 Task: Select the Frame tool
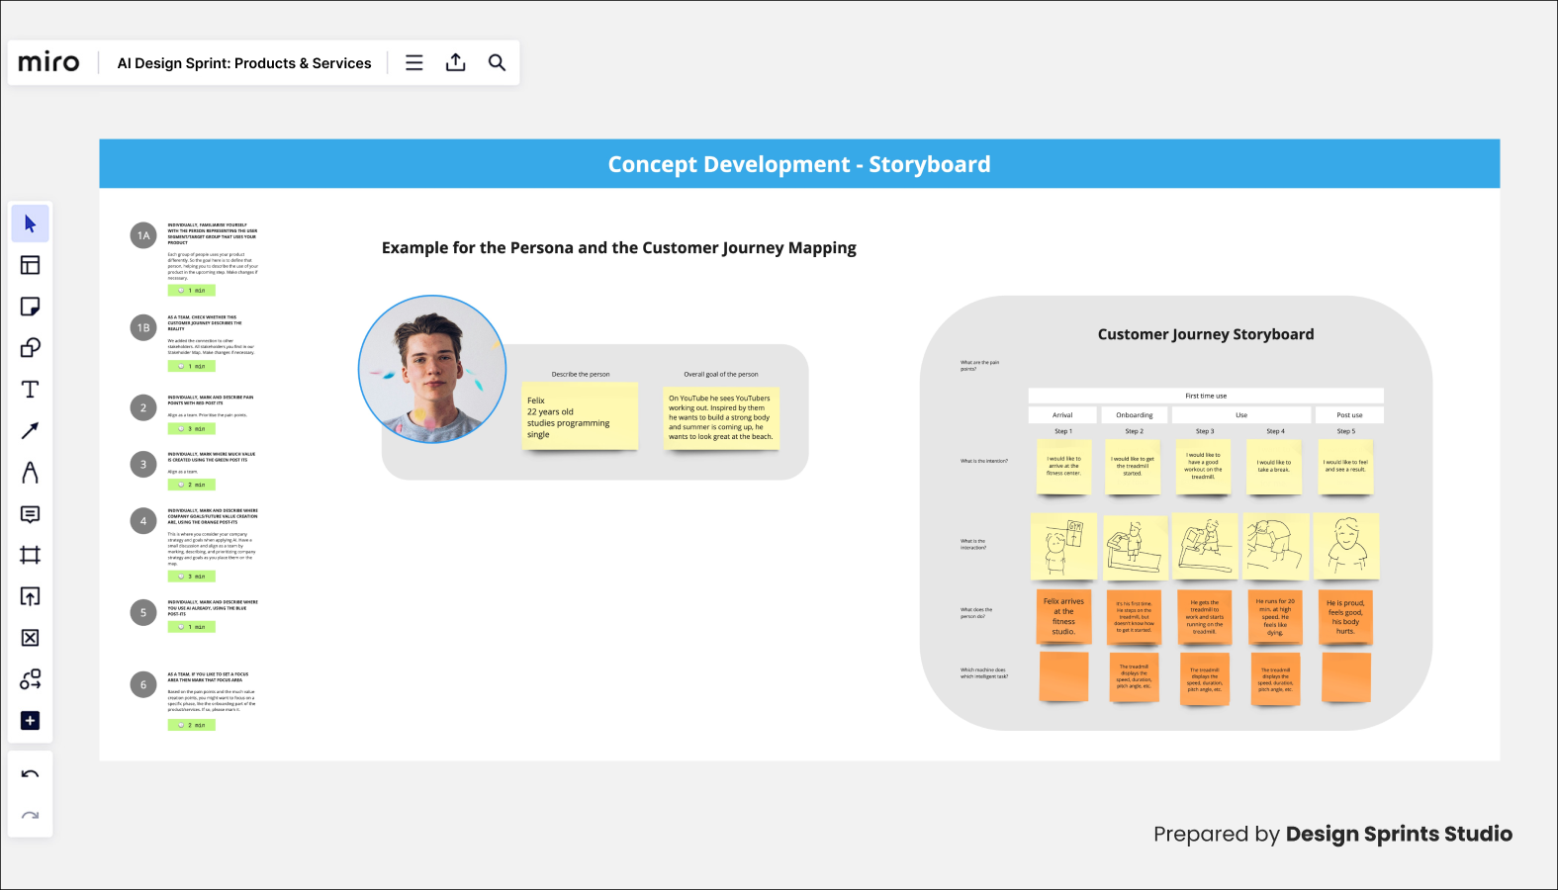[x=30, y=555]
